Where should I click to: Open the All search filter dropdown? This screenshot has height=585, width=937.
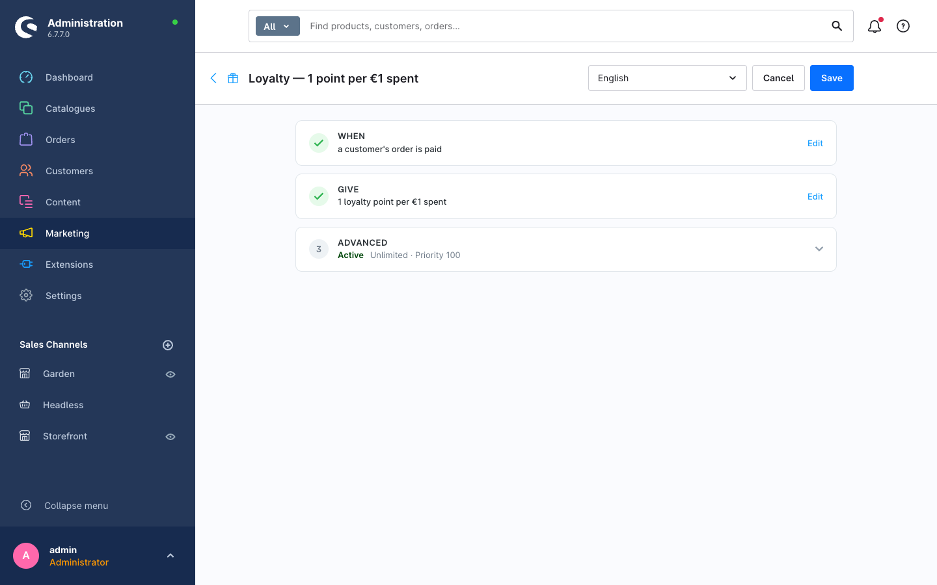coord(278,26)
